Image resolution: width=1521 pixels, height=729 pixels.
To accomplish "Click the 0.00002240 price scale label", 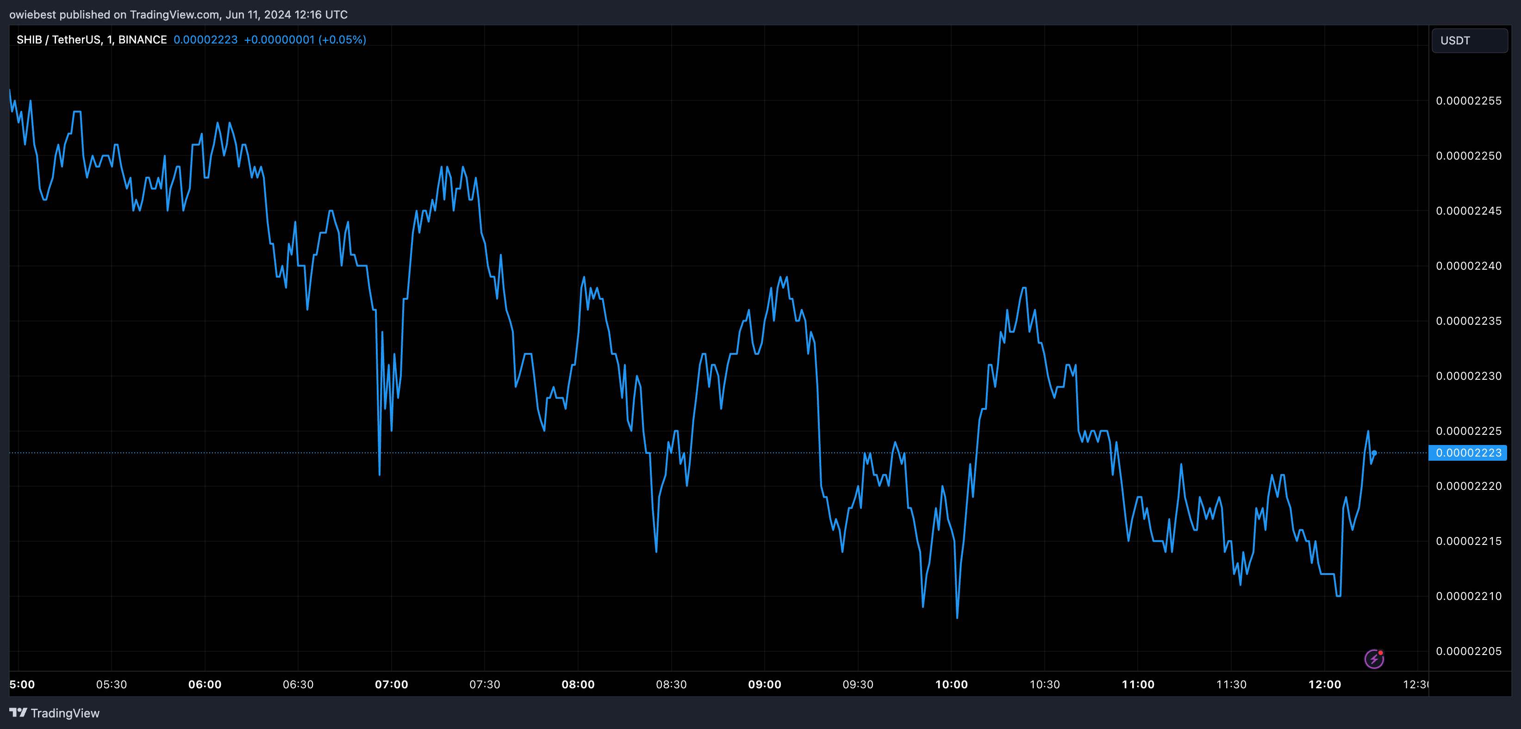I will coord(1468,266).
